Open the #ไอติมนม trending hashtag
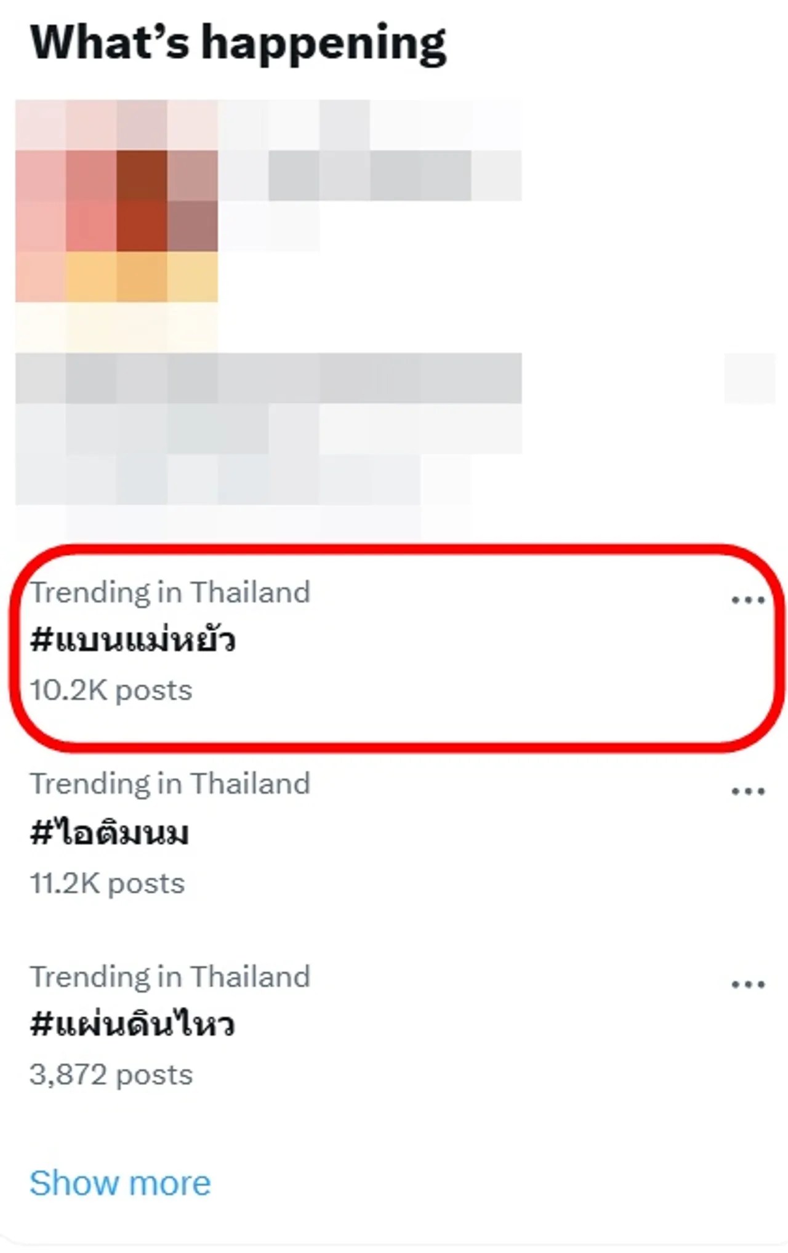Viewport: 788px width, 1253px height. pos(110,833)
